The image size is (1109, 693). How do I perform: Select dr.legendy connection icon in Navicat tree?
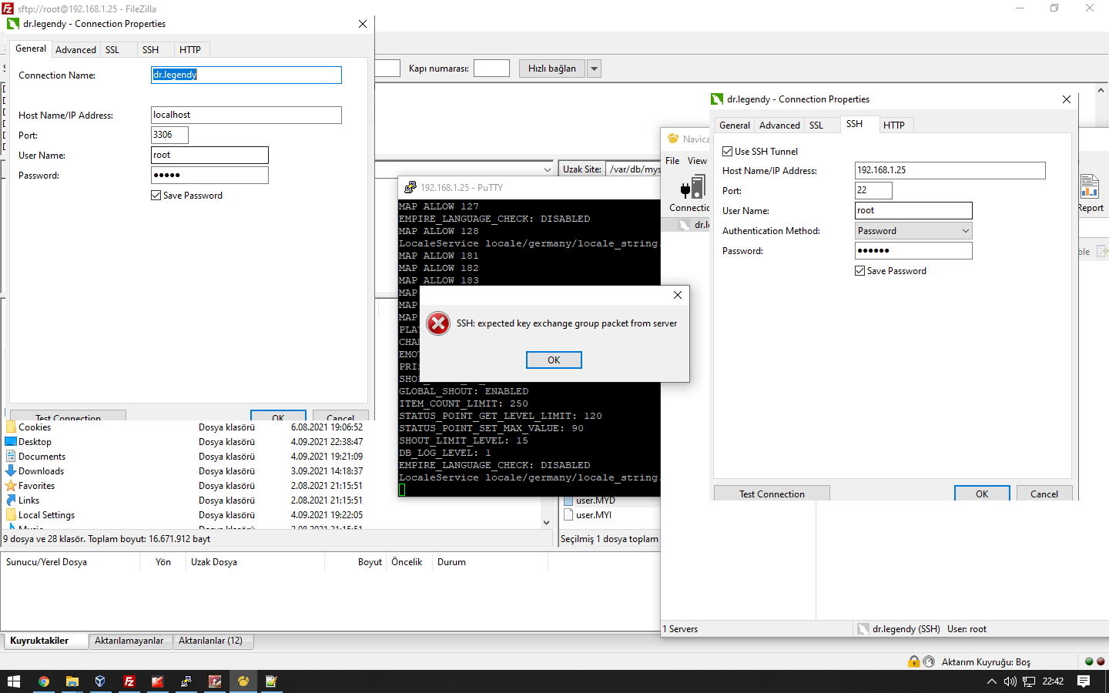683,225
